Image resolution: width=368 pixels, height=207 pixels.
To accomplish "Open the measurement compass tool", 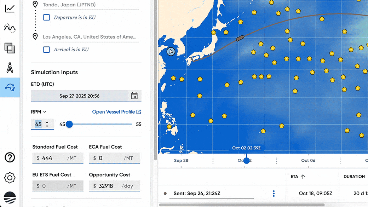I will (x=10, y=68).
